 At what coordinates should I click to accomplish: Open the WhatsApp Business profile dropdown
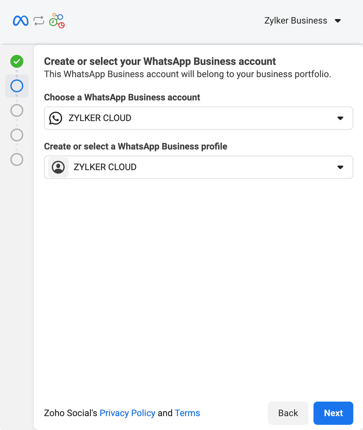click(340, 167)
